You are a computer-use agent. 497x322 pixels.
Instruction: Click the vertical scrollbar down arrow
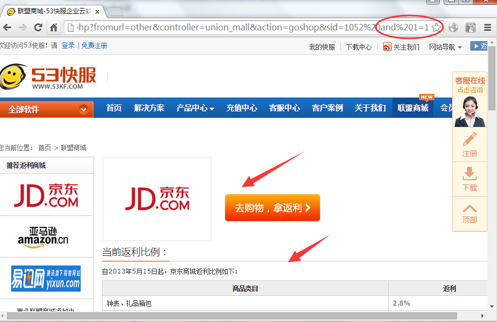tap(492, 306)
